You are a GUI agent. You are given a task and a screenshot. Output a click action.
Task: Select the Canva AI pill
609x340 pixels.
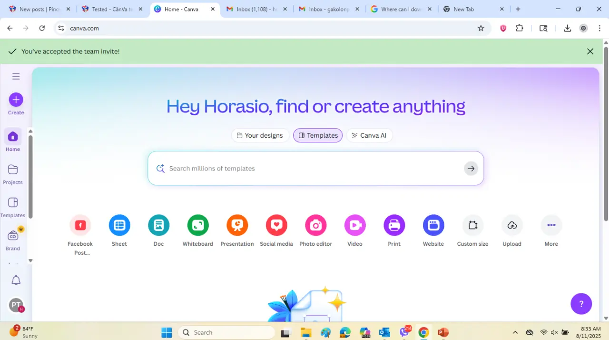point(369,135)
